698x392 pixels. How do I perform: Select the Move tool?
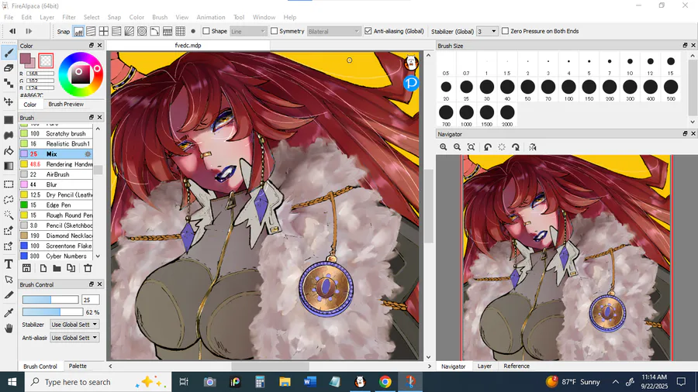click(x=9, y=101)
